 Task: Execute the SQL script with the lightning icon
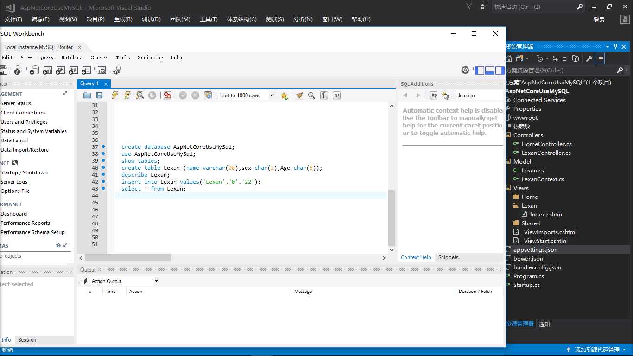pyautogui.click(x=115, y=95)
